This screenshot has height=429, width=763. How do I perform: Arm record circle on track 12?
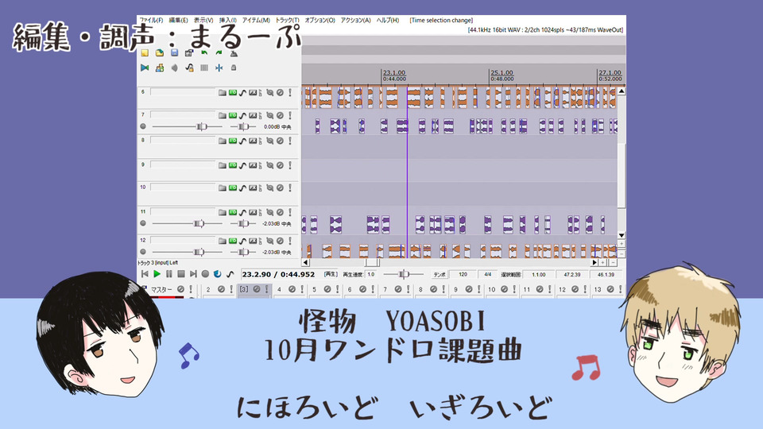(x=143, y=252)
